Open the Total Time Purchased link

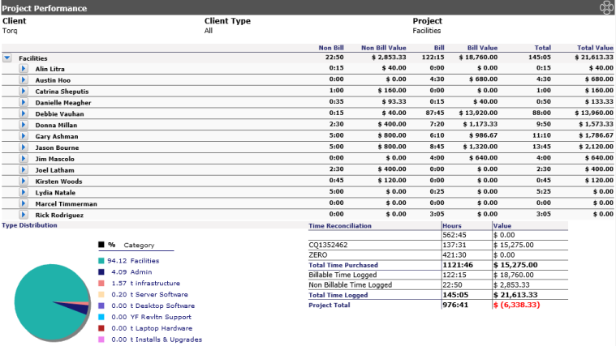tap(343, 265)
